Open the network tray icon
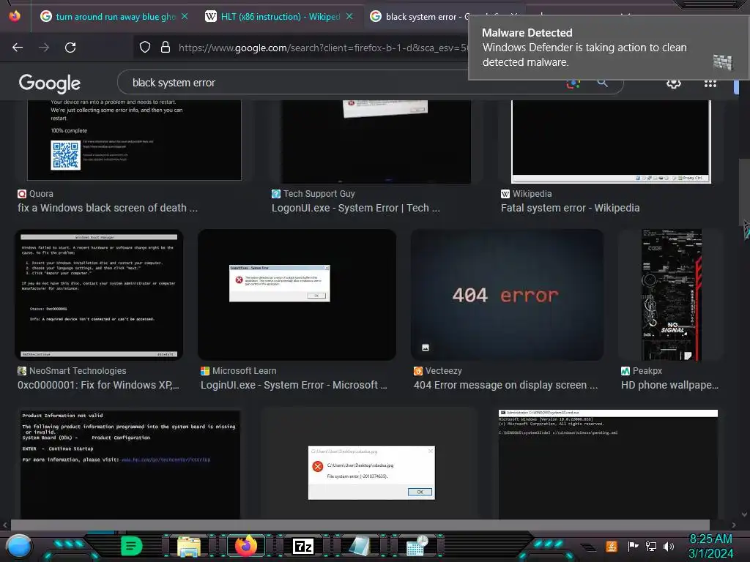This screenshot has width=750, height=562. (651, 546)
